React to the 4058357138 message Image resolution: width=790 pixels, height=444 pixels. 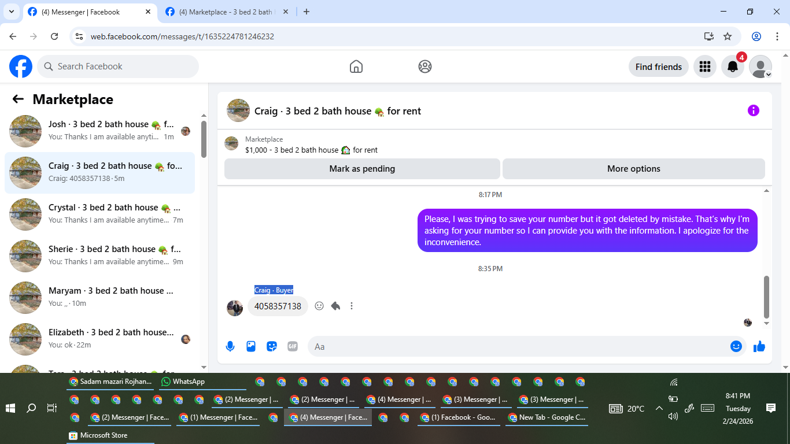click(319, 306)
